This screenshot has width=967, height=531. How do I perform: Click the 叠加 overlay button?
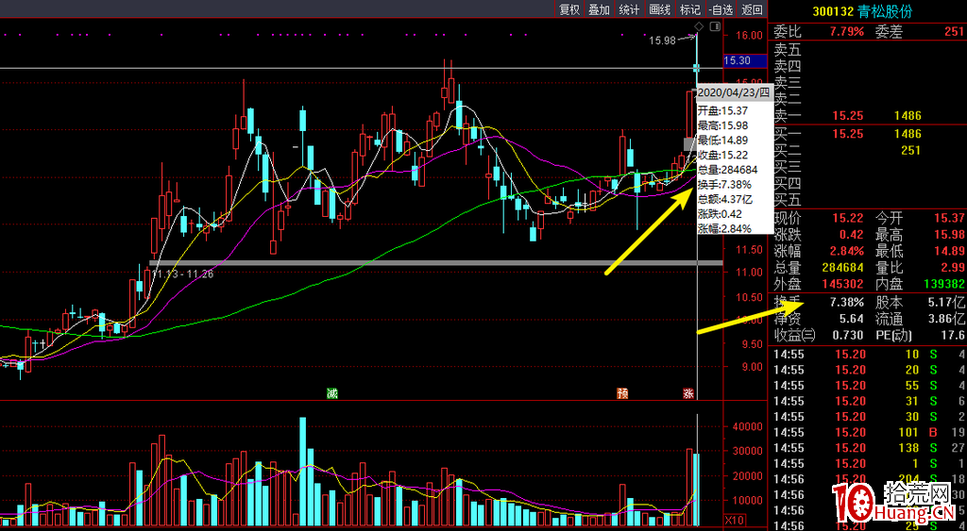pos(599,9)
